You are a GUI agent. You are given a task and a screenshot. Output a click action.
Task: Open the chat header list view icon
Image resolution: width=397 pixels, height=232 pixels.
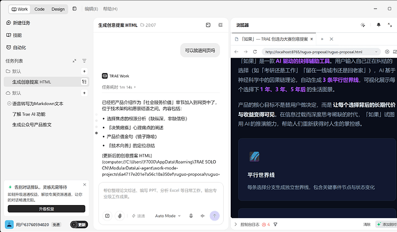220,25
